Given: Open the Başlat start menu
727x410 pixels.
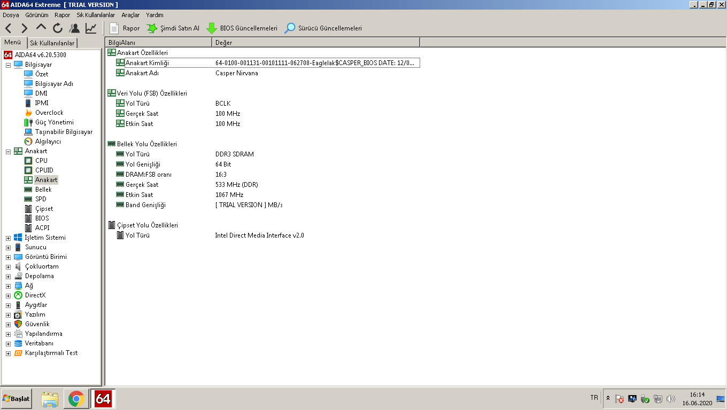Looking at the screenshot, I should tap(16, 399).
